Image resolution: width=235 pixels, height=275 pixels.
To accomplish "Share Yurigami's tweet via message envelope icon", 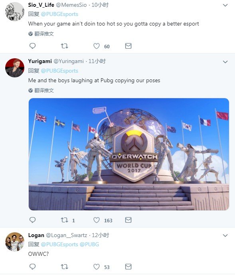I will (x=128, y=220).
